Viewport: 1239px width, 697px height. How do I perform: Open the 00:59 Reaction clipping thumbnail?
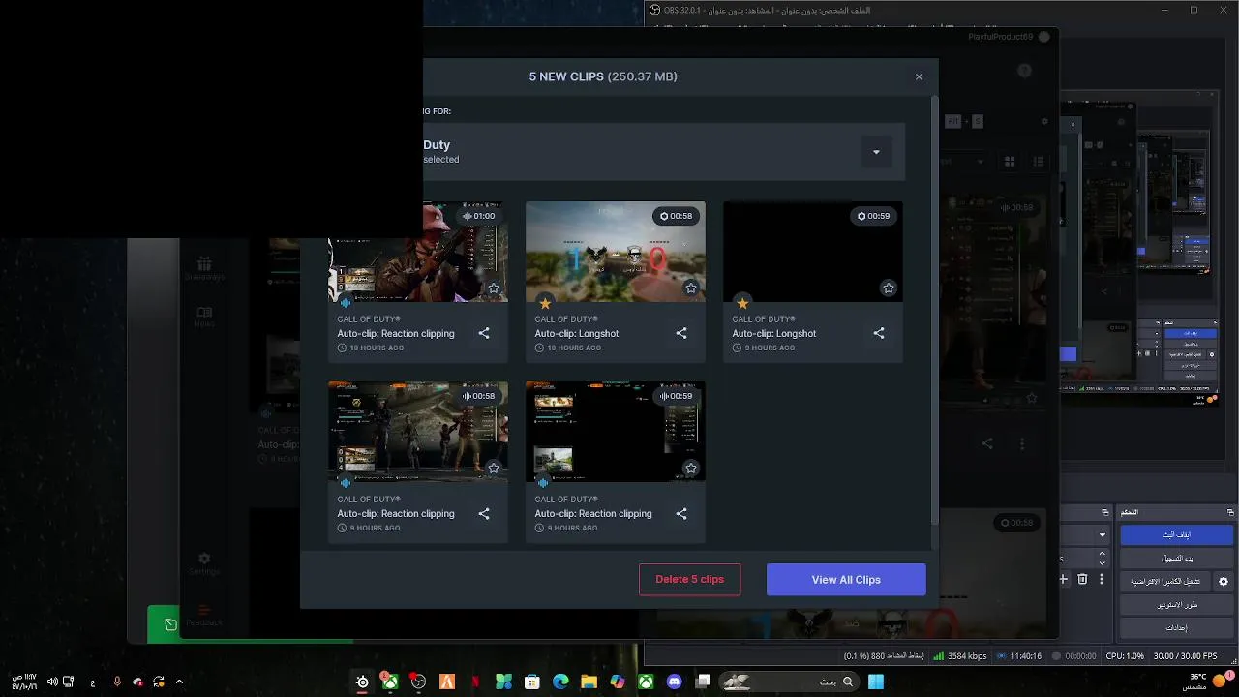tap(616, 432)
